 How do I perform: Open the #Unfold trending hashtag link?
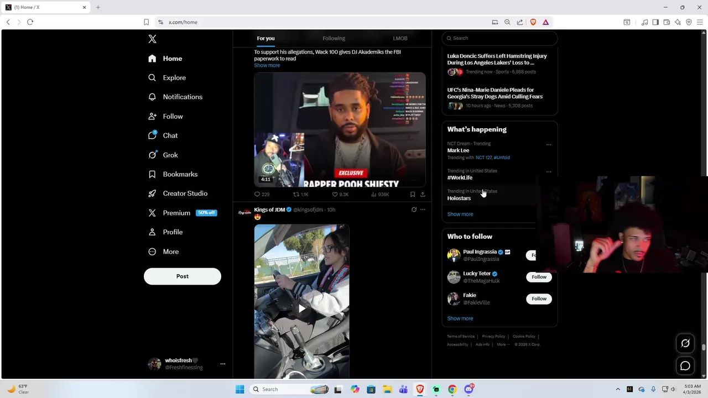502,158
